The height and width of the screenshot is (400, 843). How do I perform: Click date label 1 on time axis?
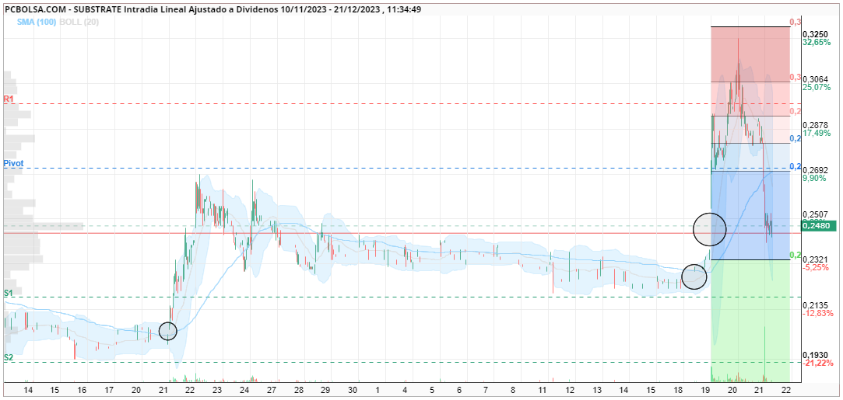click(x=378, y=390)
